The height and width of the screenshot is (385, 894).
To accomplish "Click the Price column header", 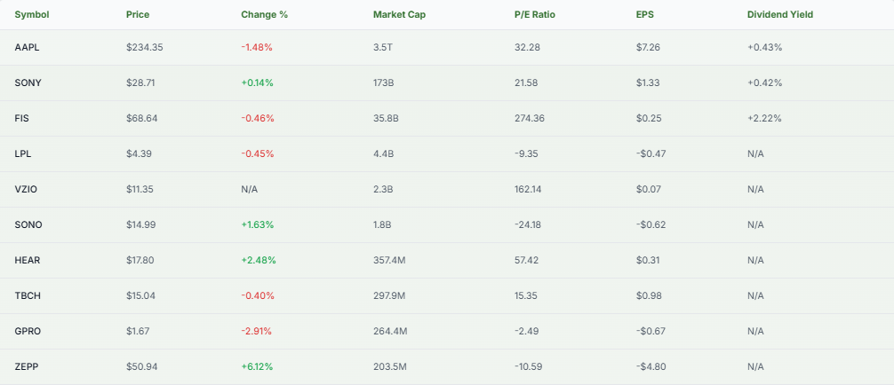I will click(139, 15).
